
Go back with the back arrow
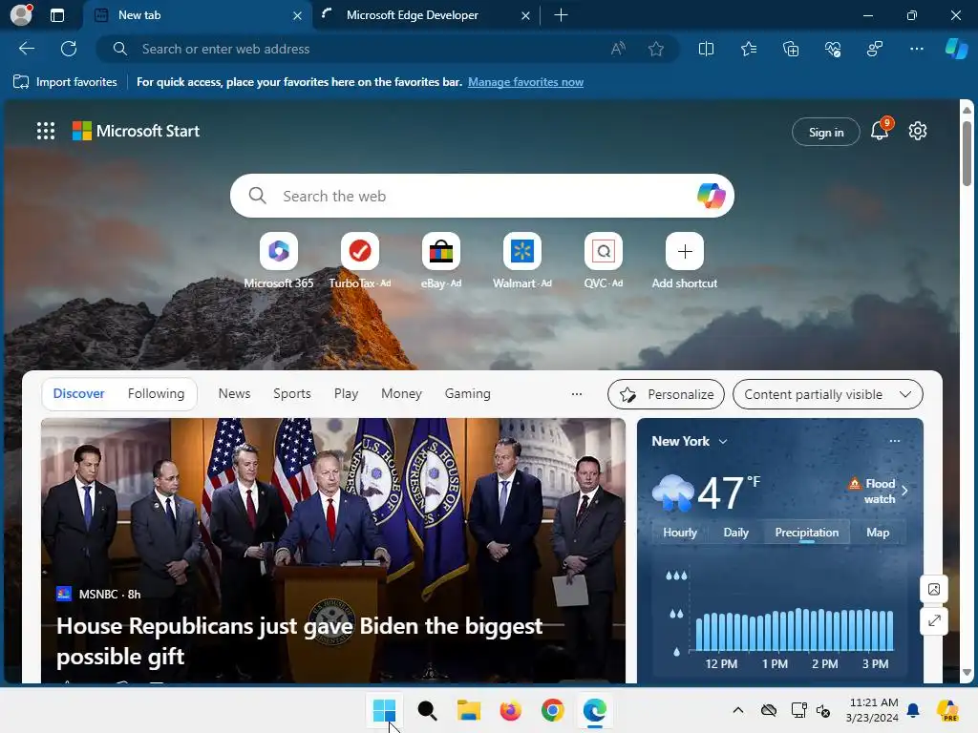point(27,49)
